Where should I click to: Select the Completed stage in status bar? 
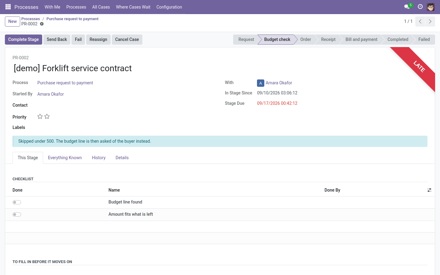click(398, 39)
